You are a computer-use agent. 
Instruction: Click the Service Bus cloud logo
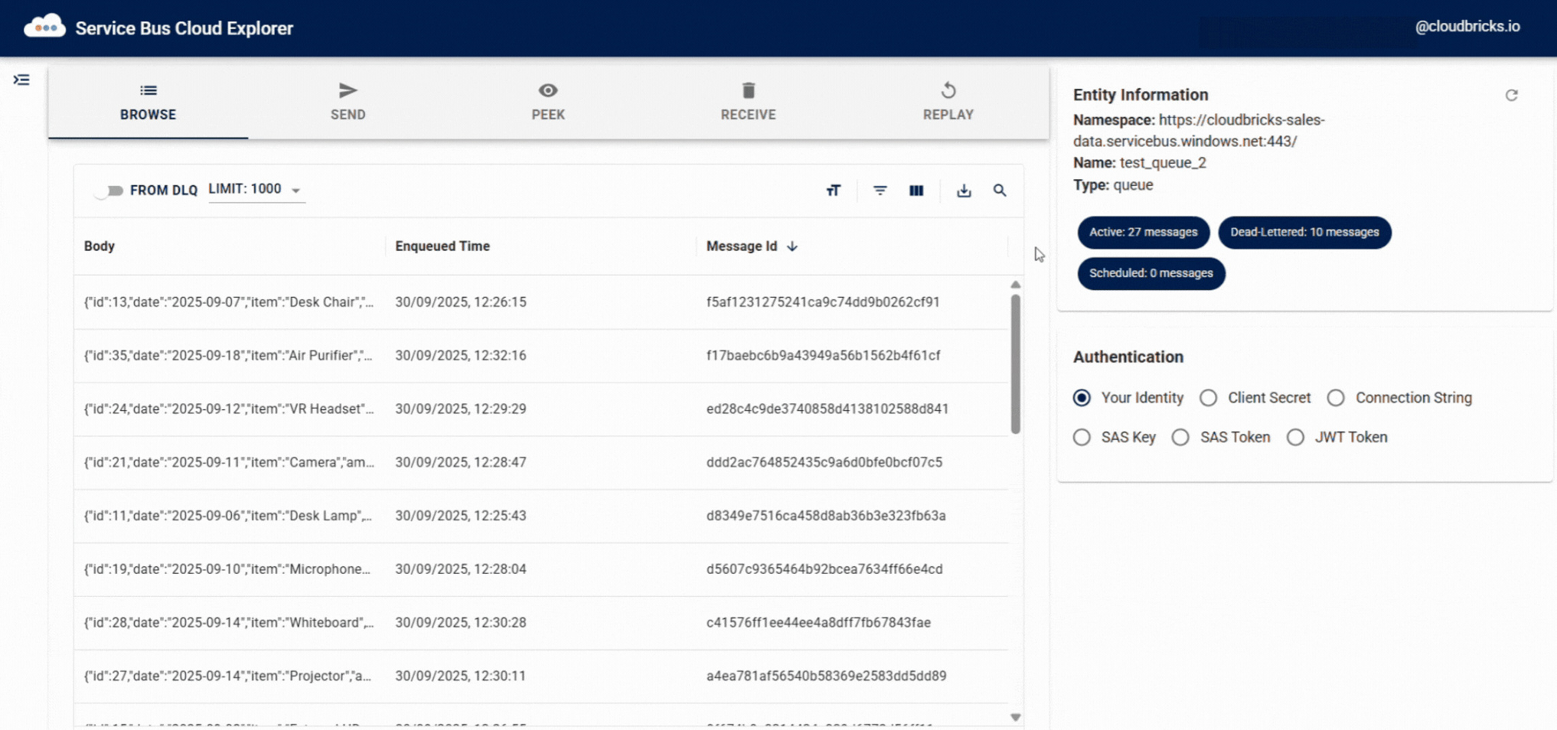coord(44,27)
